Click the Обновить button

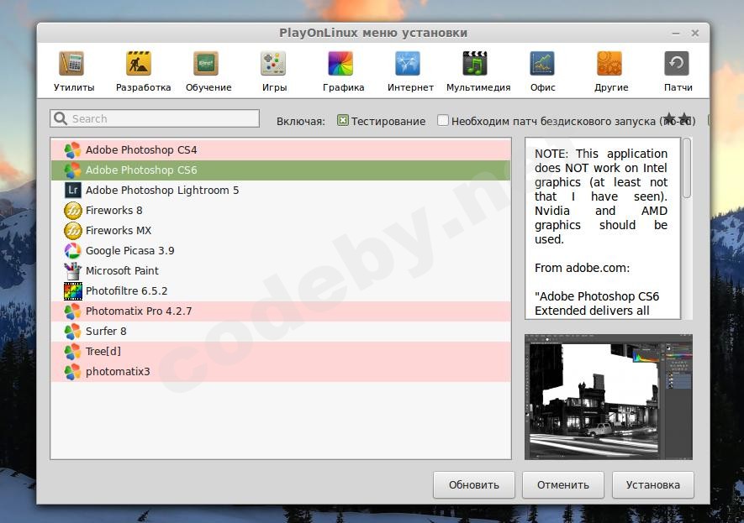pos(473,484)
